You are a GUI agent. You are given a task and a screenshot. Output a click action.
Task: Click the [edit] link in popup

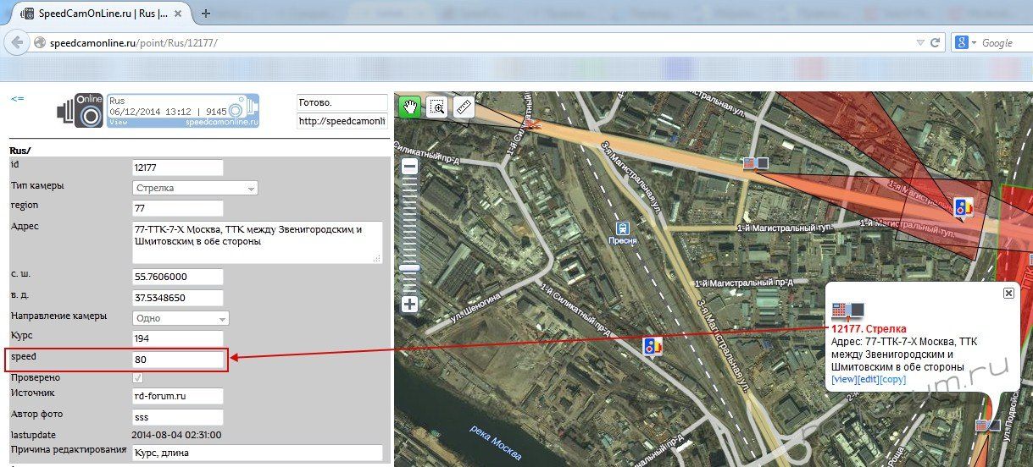click(868, 380)
